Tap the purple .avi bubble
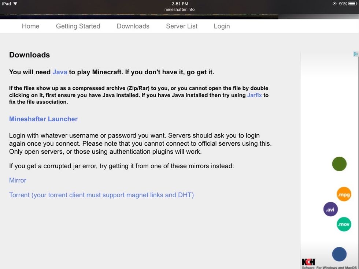The image size is (359, 269). (330, 209)
